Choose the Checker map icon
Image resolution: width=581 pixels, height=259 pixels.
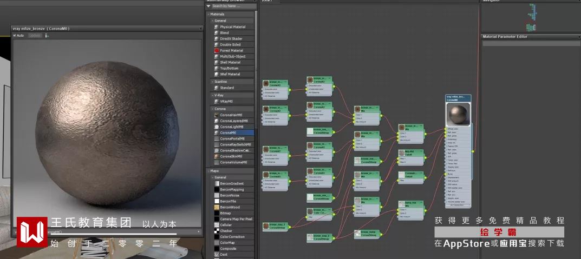(217, 231)
